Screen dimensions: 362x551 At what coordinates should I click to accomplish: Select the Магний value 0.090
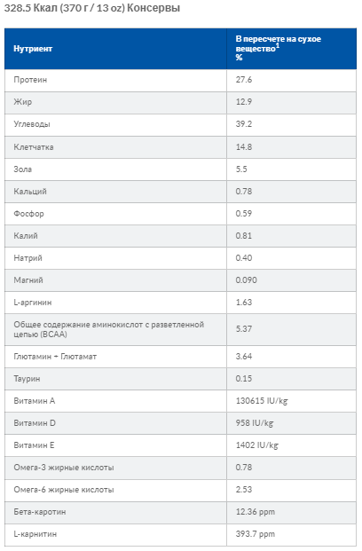[247, 280]
